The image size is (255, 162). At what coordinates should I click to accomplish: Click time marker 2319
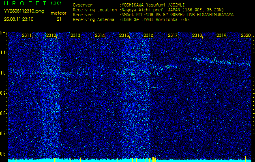click(x=221, y=35)
